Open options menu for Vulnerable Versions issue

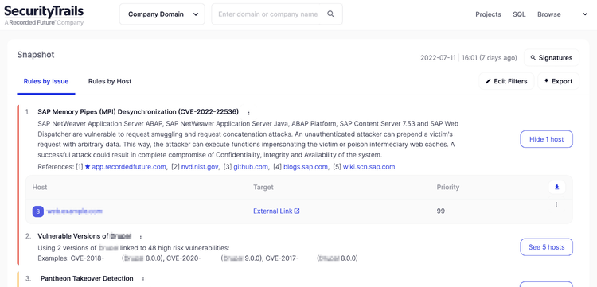(x=140, y=237)
